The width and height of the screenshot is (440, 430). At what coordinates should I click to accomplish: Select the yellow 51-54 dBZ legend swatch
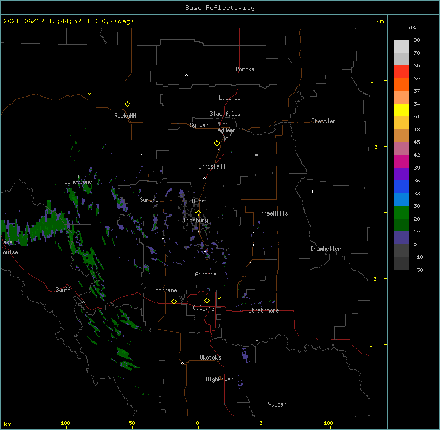coord(401,110)
